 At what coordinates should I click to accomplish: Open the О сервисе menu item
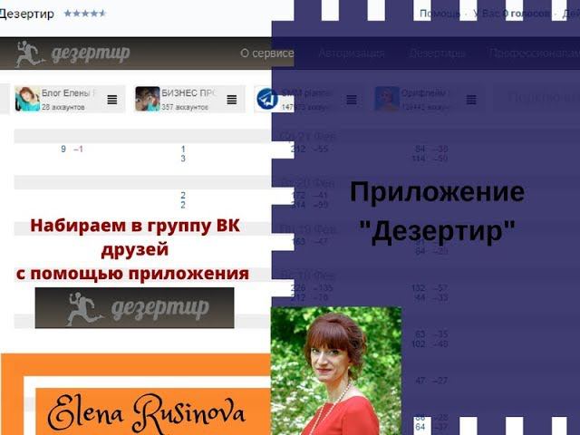click(x=267, y=53)
